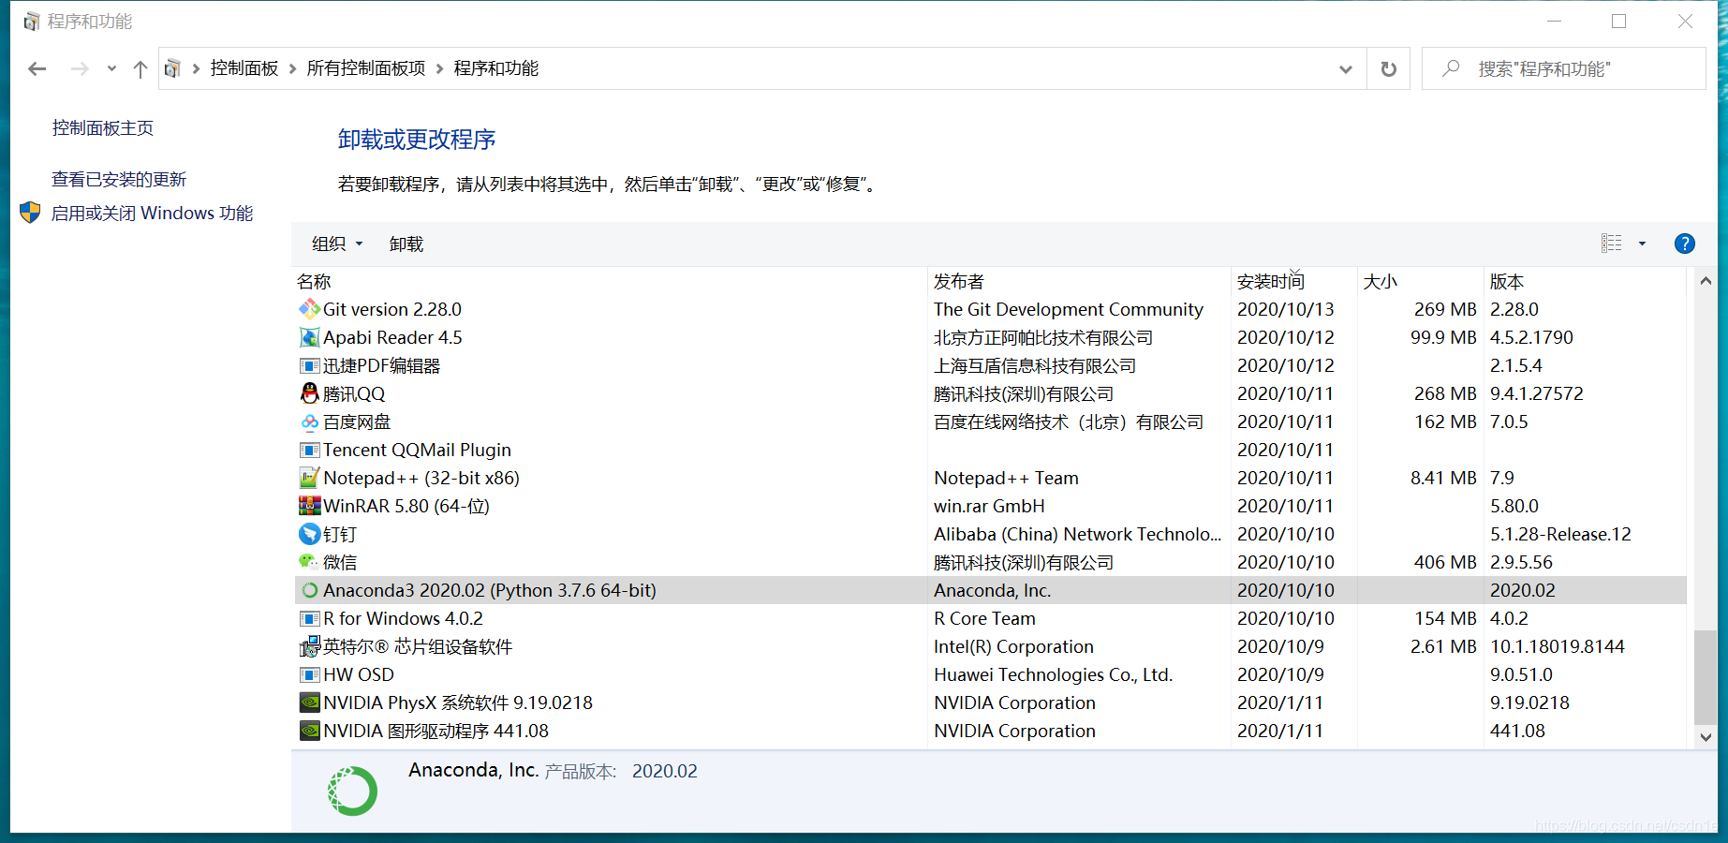Open 查看已安装的更新 link
Image resolution: width=1728 pixels, height=843 pixels.
point(119,179)
